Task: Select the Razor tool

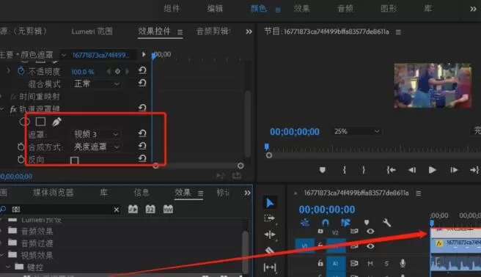Action: click(x=269, y=251)
